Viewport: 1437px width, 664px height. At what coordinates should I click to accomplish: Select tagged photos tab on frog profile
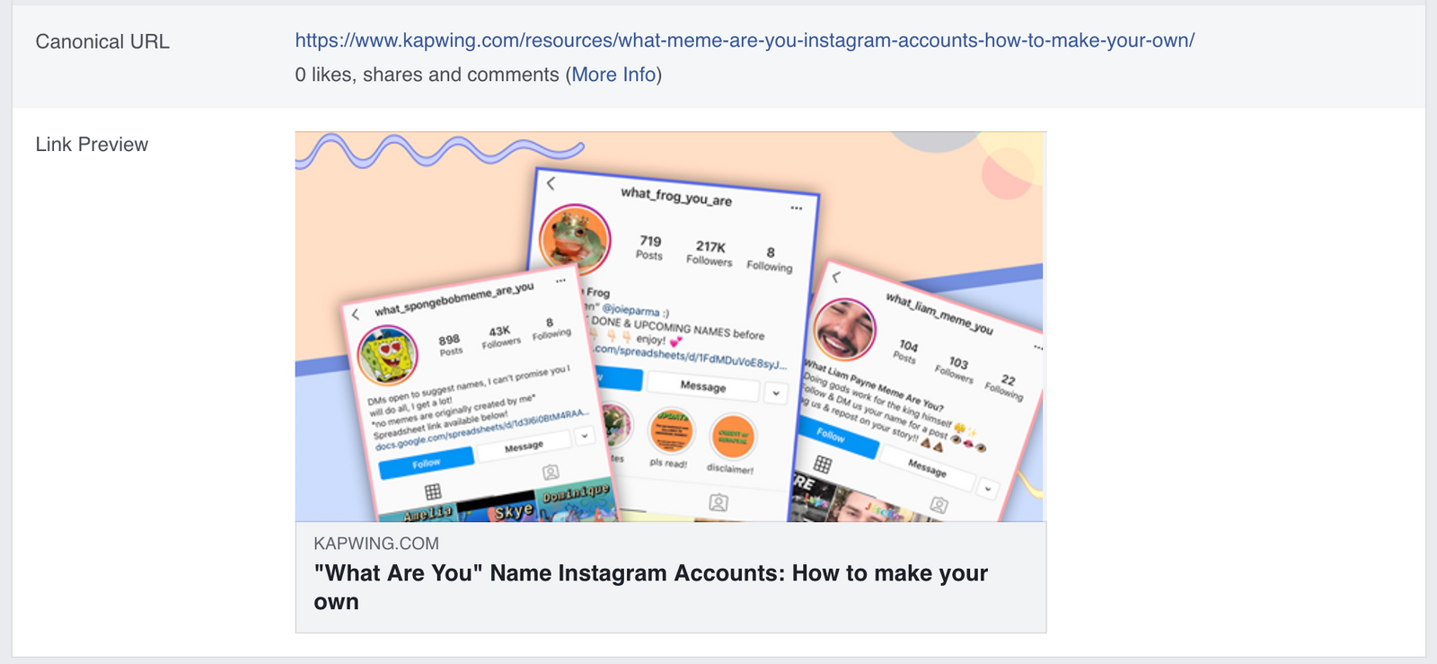(x=718, y=502)
